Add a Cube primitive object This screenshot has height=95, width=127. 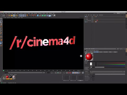coord(38,16)
